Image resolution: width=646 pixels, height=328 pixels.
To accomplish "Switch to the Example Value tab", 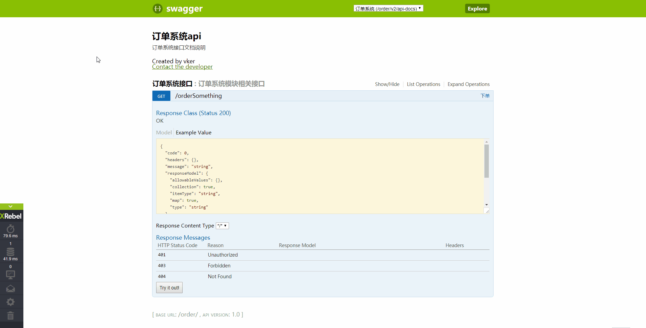I will pos(193,133).
